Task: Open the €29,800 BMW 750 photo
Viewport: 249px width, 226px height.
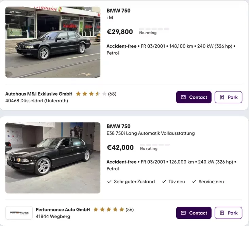Action: point(53,42)
